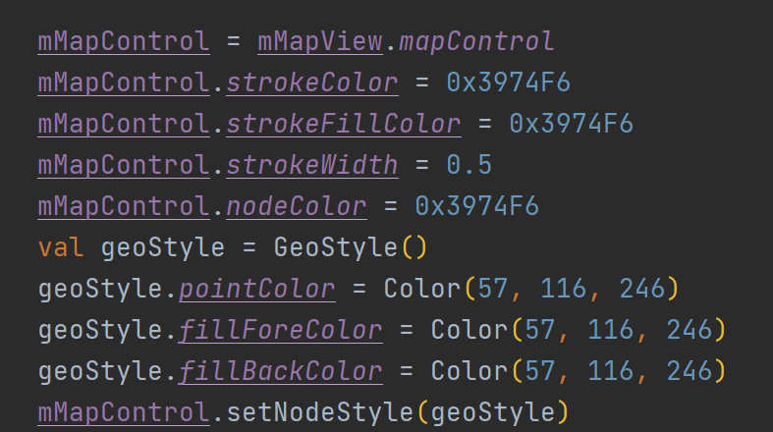Click the mapControl property on first line

tap(476, 41)
